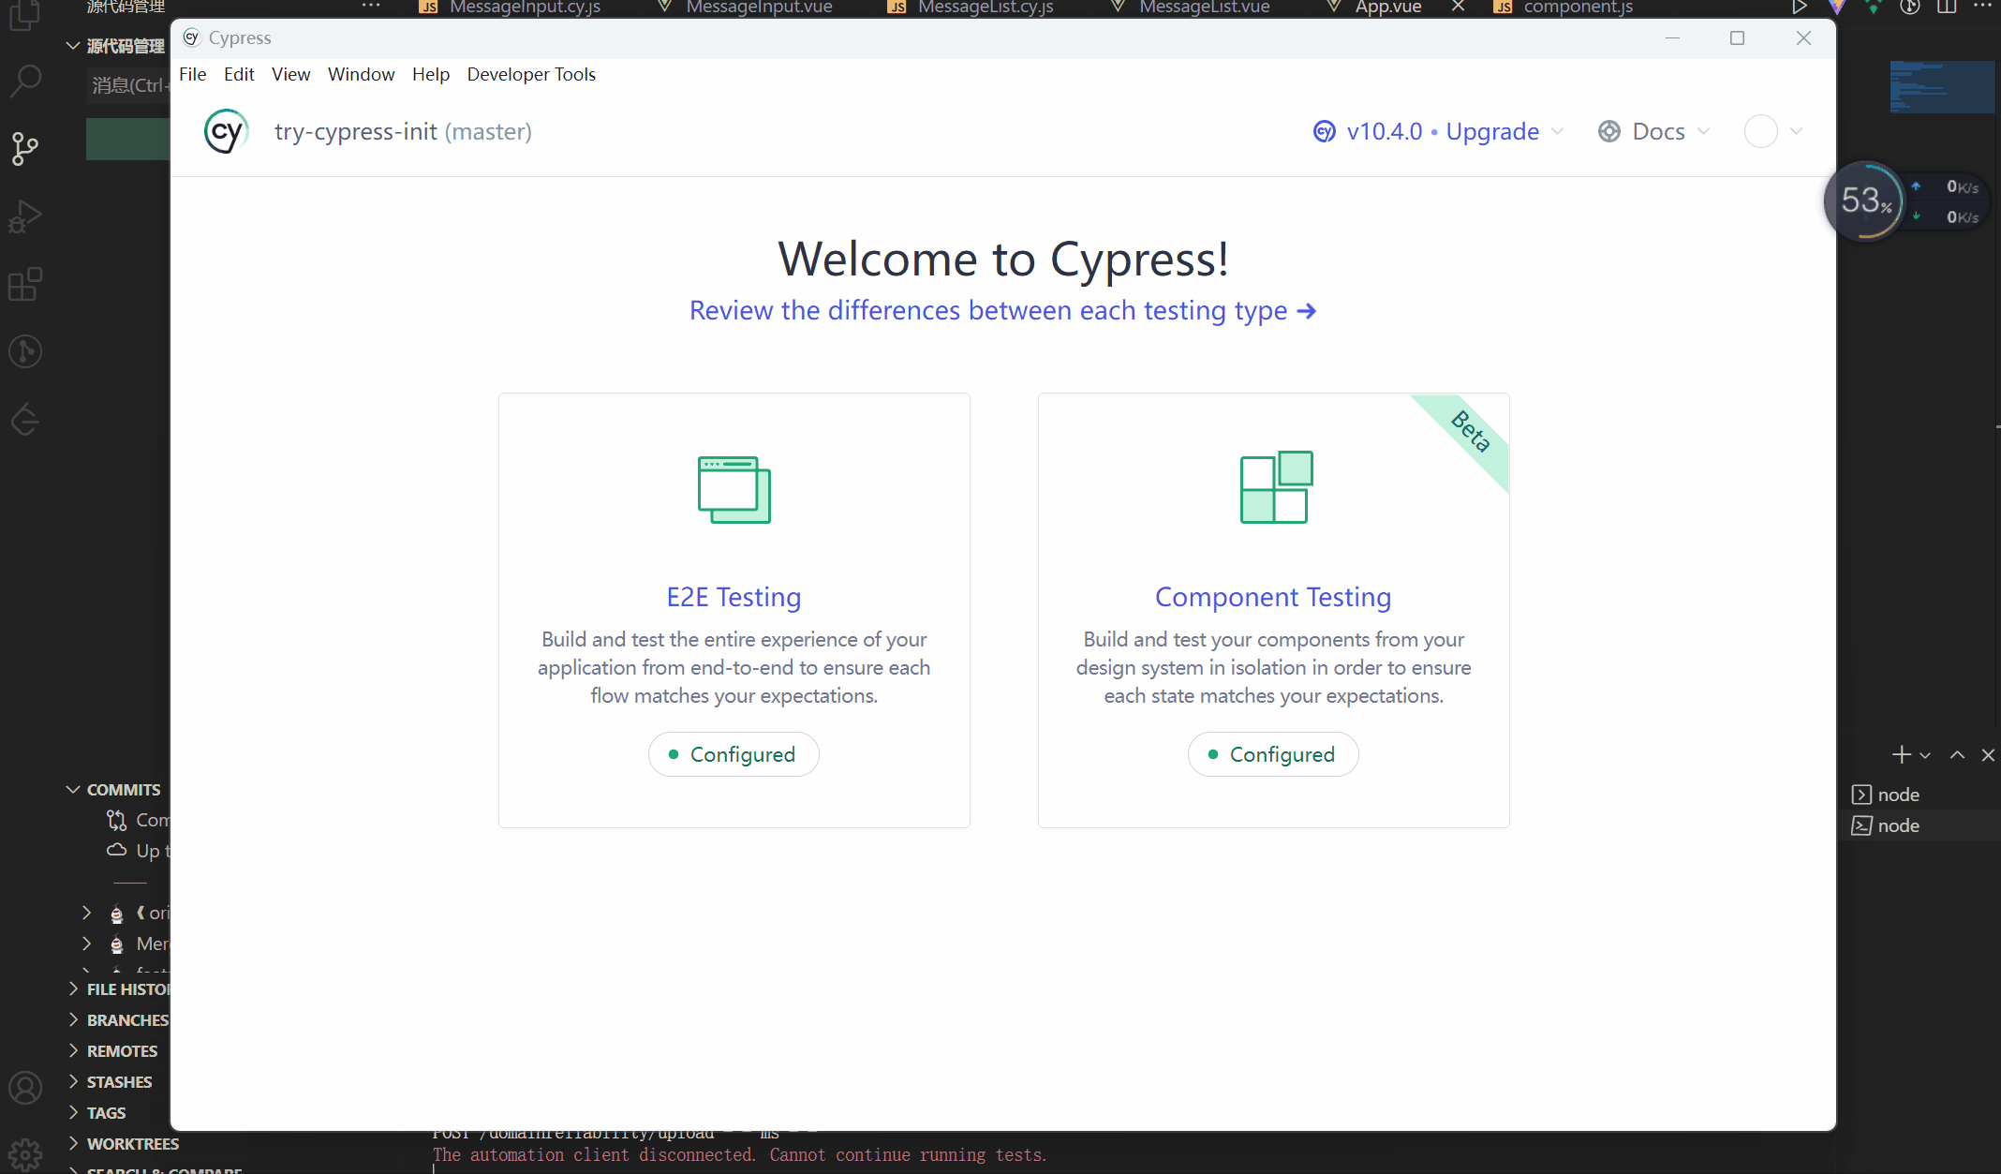
Task: Select the E2E Testing card title
Action: pos(734,597)
